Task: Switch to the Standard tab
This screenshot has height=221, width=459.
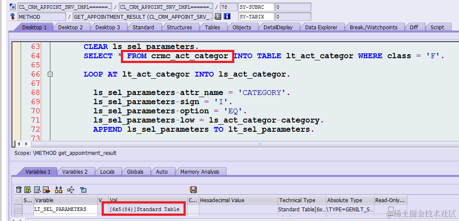Action: [143, 28]
